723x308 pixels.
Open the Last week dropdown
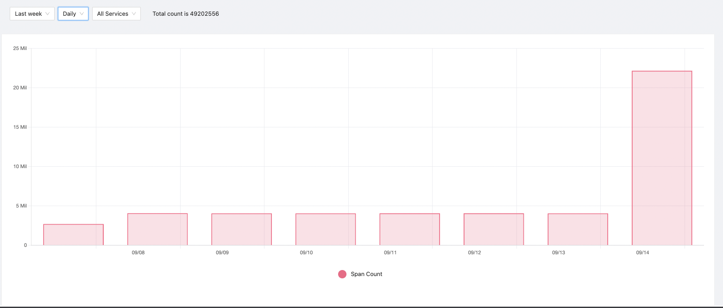point(31,13)
